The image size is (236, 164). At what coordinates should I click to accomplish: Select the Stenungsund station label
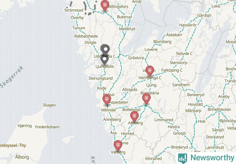101,78
